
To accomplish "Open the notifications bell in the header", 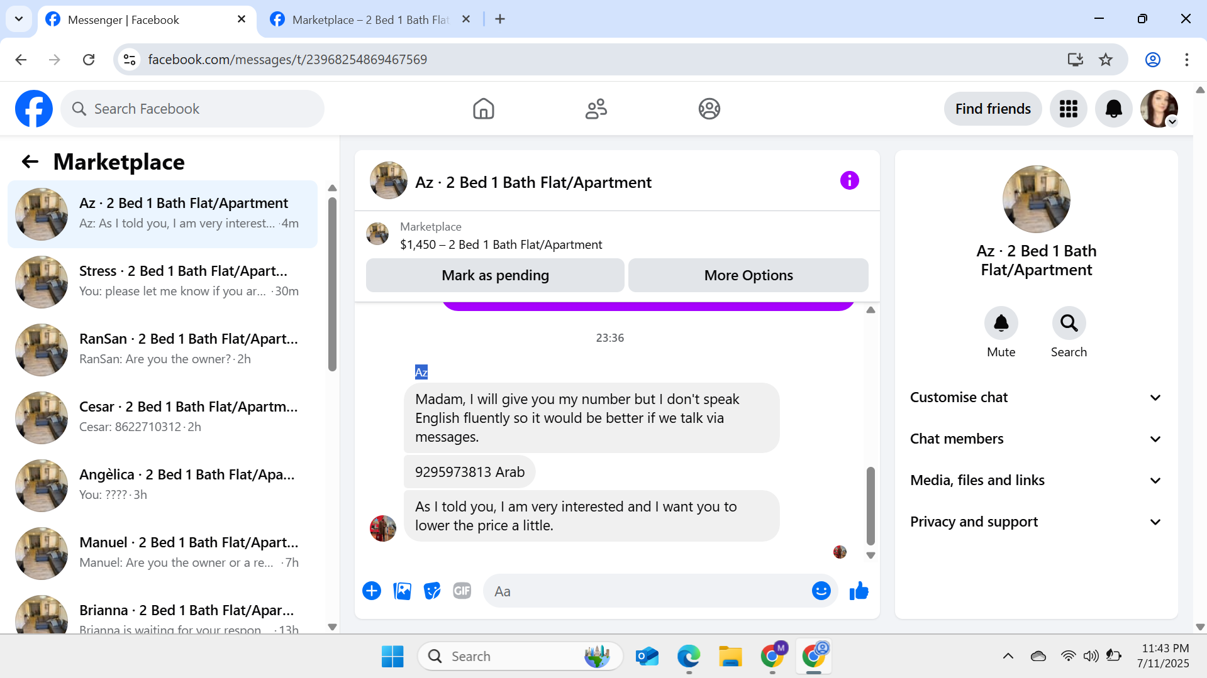I will tap(1113, 109).
